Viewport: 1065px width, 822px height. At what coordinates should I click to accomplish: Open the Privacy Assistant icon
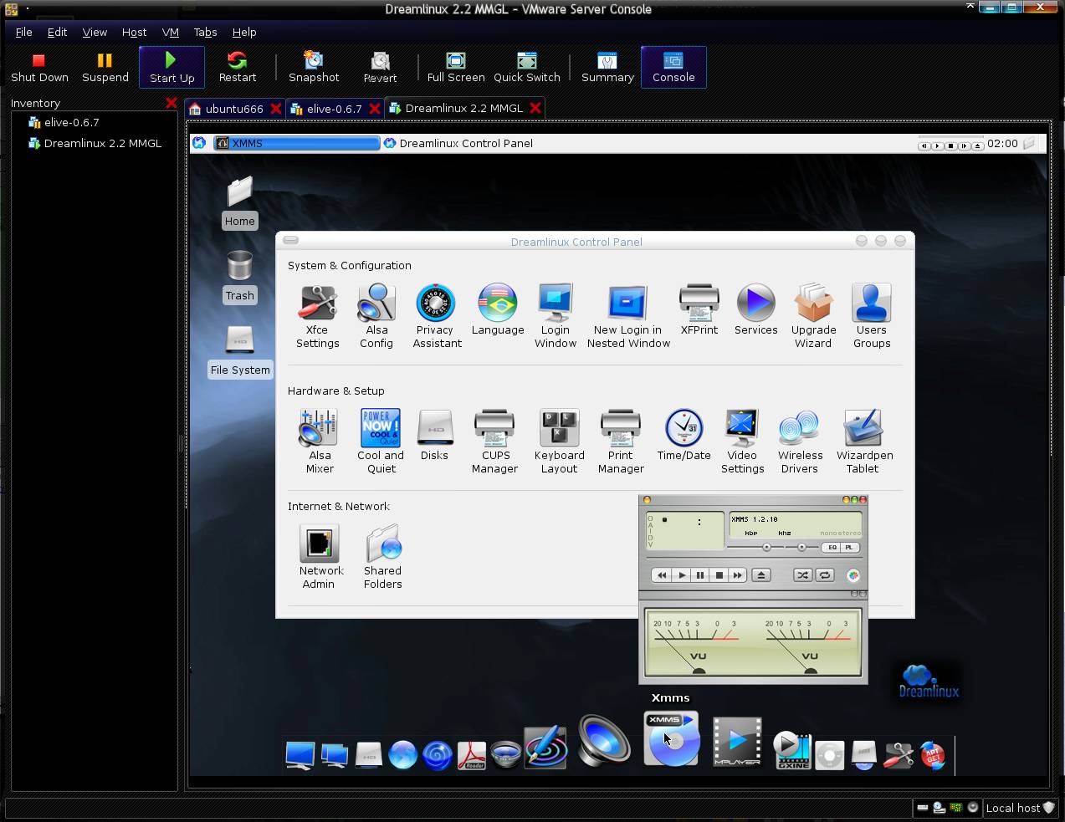pyautogui.click(x=437, y=316)
